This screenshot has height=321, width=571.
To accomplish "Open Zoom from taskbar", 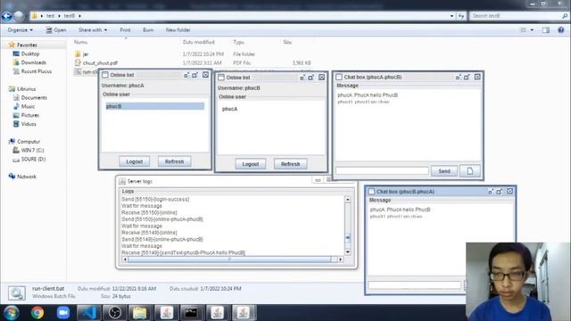I will pos(63,313).
